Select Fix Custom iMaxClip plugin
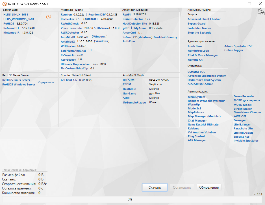Viewport: 265px width, 205px height. tap(74, 69)
